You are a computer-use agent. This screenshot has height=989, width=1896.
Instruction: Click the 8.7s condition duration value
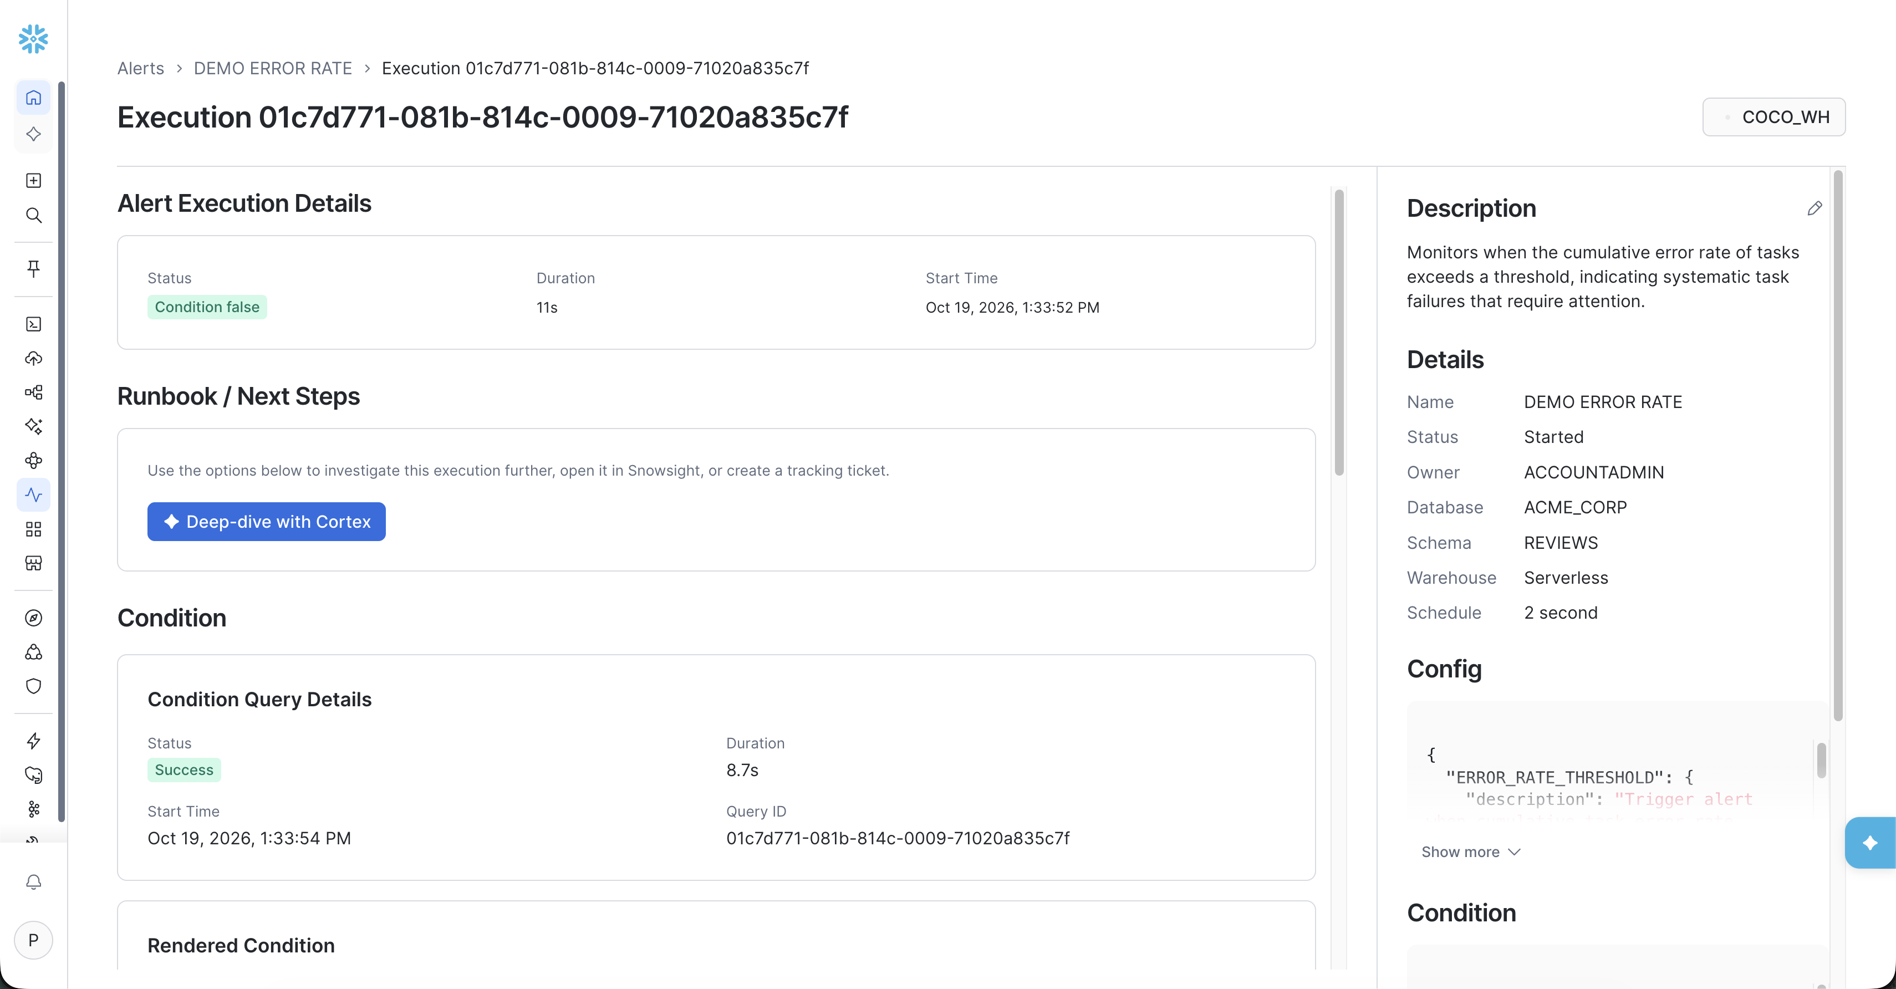coord(742,771)
